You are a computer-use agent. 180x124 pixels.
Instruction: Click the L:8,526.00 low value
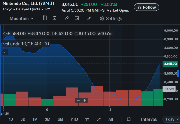(62, 33)
